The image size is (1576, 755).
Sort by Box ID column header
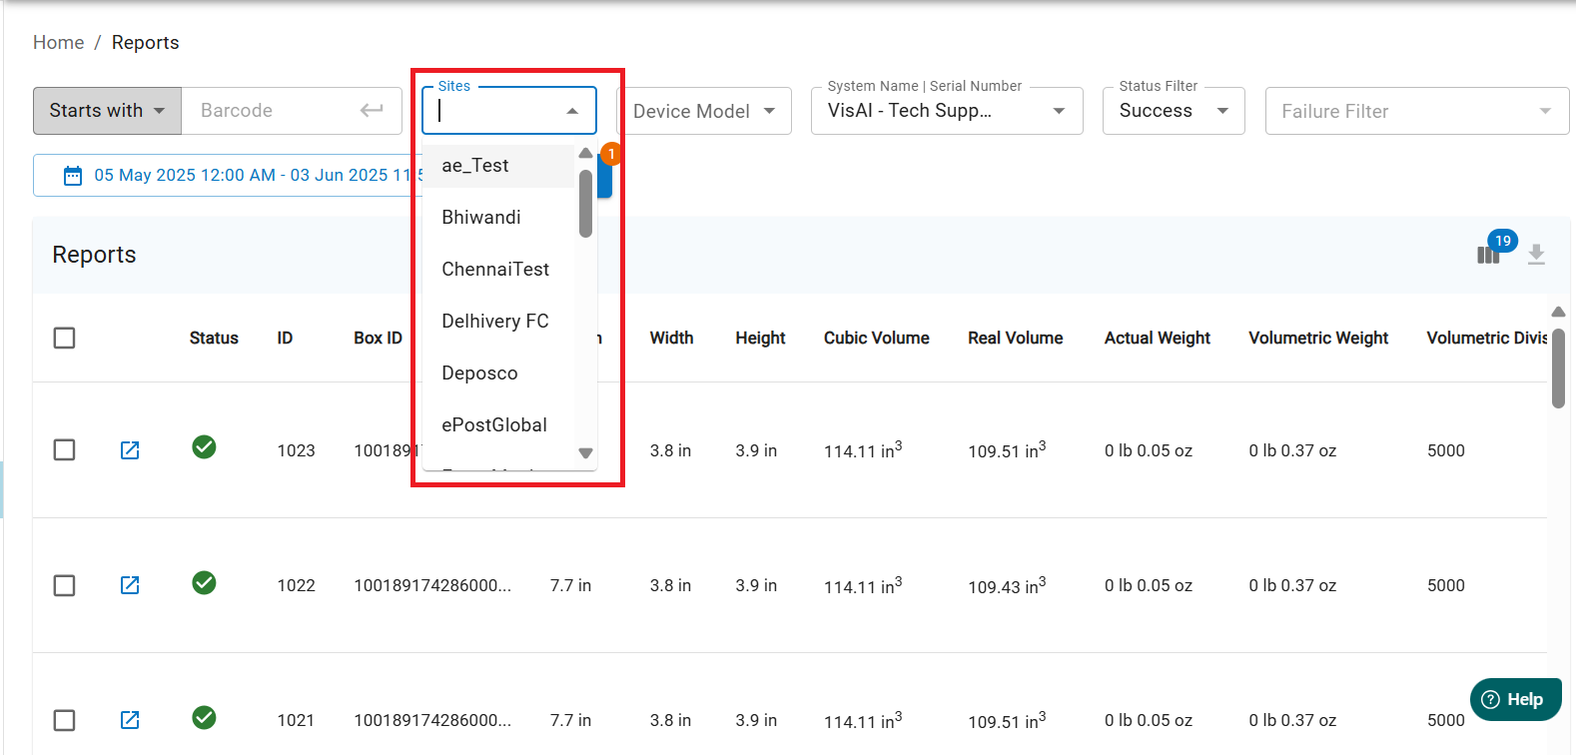click(x=378, y=338)
